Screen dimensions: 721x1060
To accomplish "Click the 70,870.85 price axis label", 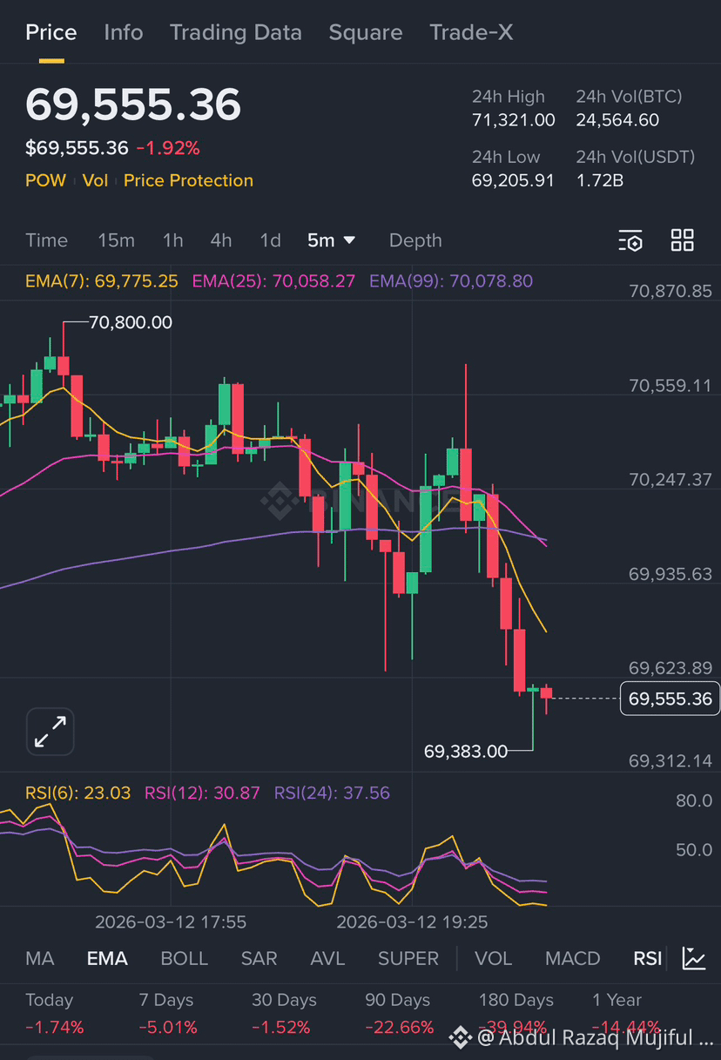I will click(670, 292).
